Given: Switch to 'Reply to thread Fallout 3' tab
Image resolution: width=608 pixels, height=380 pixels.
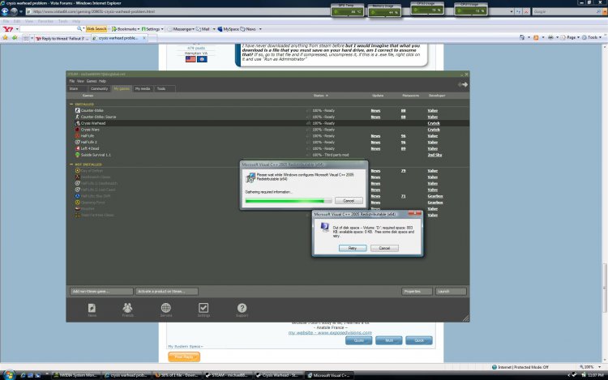Looking at the screenshot, I should pyautogui.click(x=62, y=38).
